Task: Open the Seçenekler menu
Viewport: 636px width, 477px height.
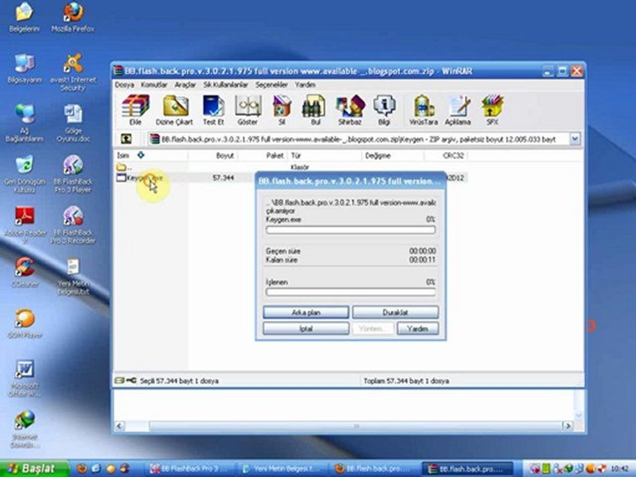Action: [x=272, y=85]
